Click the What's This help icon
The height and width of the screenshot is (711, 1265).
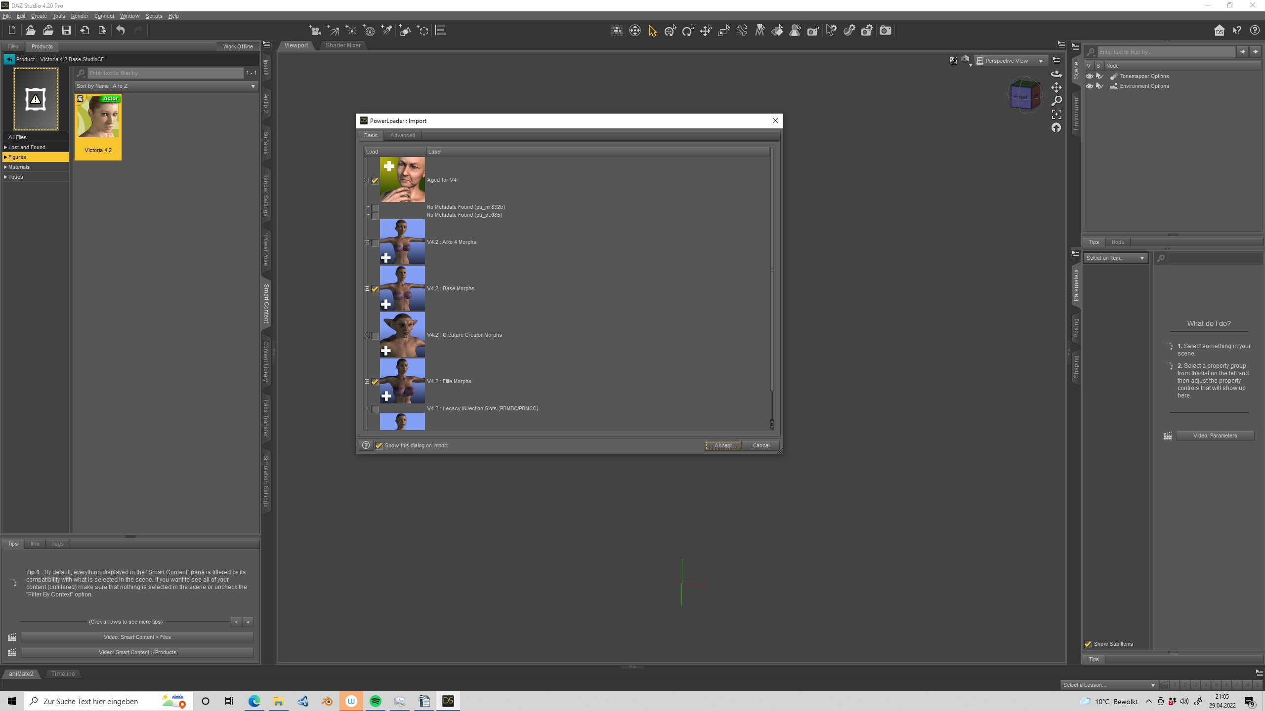(x=1237, y=31)
